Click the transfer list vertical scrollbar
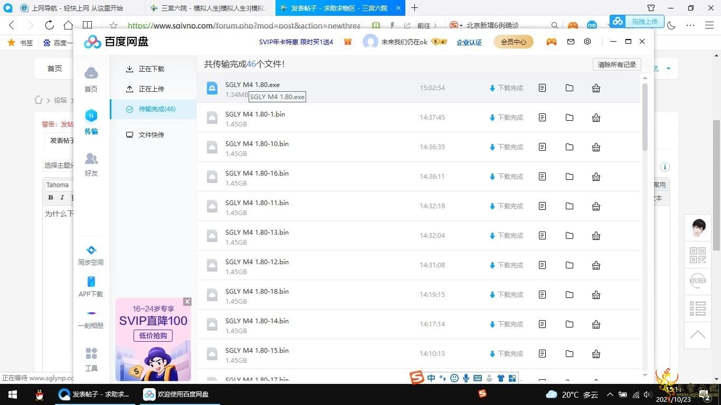 click(644, 116)
